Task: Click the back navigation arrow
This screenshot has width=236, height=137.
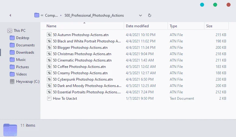Action: (x=10, y=15)
